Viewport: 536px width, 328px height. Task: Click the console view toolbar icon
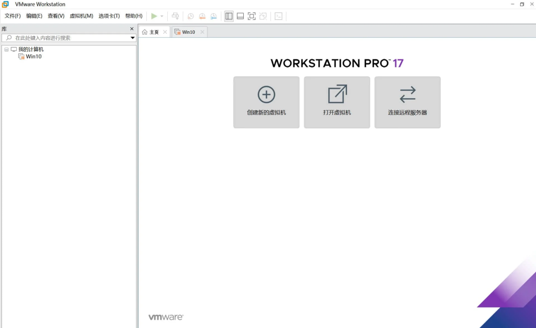278,16
